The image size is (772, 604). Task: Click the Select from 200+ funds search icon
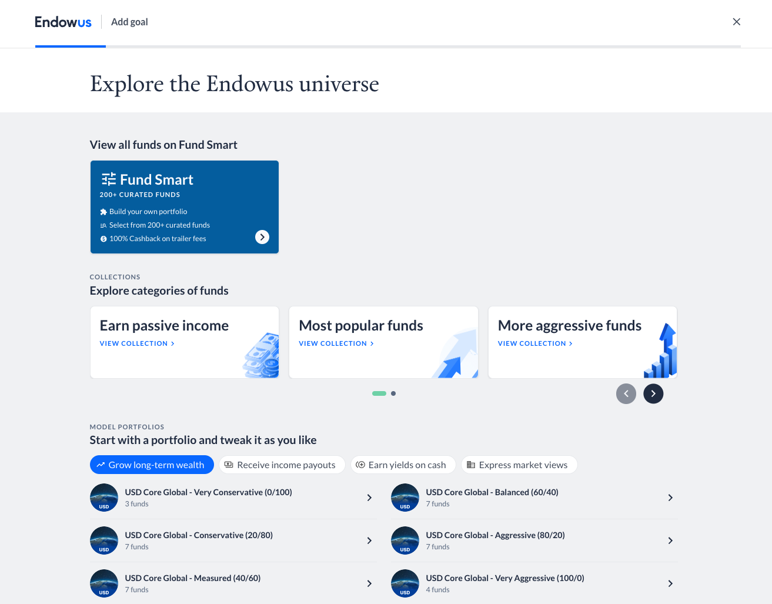pyautogui.click(x=103, y=225)
